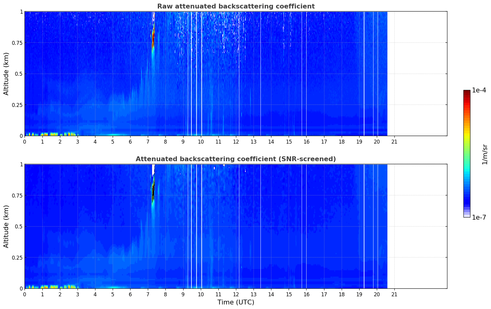Click the '0.75' altitude tick of top plot
491x309 pixels.
(18, 43)
